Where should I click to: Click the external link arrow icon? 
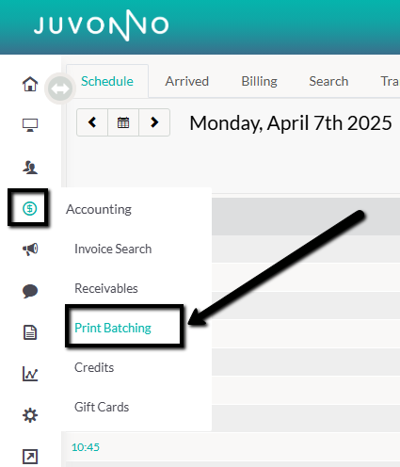point(30,457)
